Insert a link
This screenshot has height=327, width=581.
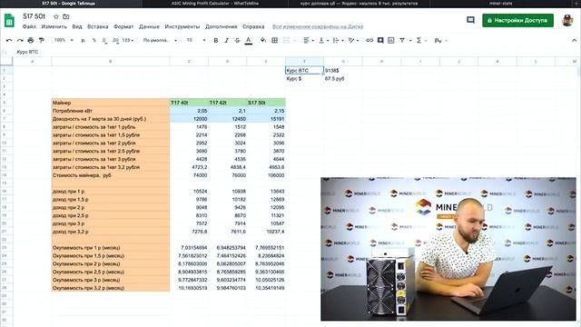click(369, 40)
